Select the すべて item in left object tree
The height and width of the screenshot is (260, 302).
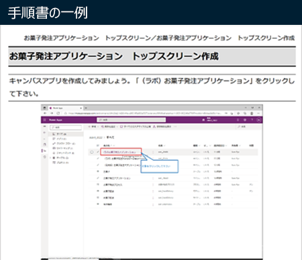tap(60, 134)
